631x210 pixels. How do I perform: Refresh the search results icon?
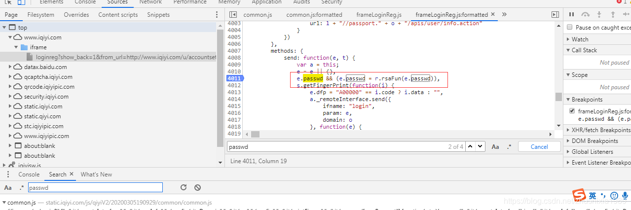[x=184, y=187]
